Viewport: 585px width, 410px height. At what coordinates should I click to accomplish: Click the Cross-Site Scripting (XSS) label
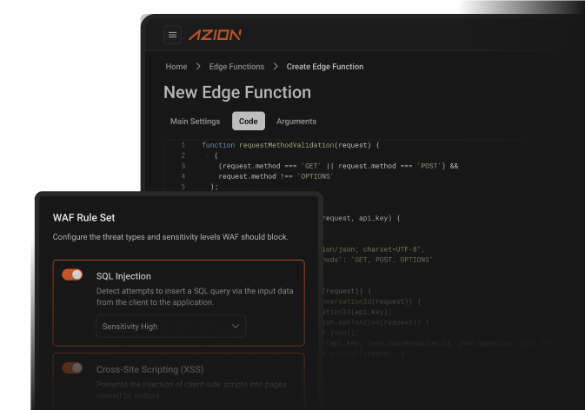pyautogui.click(x=150, y=369)
